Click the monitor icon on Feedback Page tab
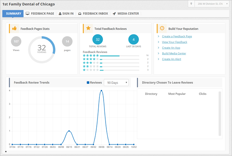 pos(27,14)
